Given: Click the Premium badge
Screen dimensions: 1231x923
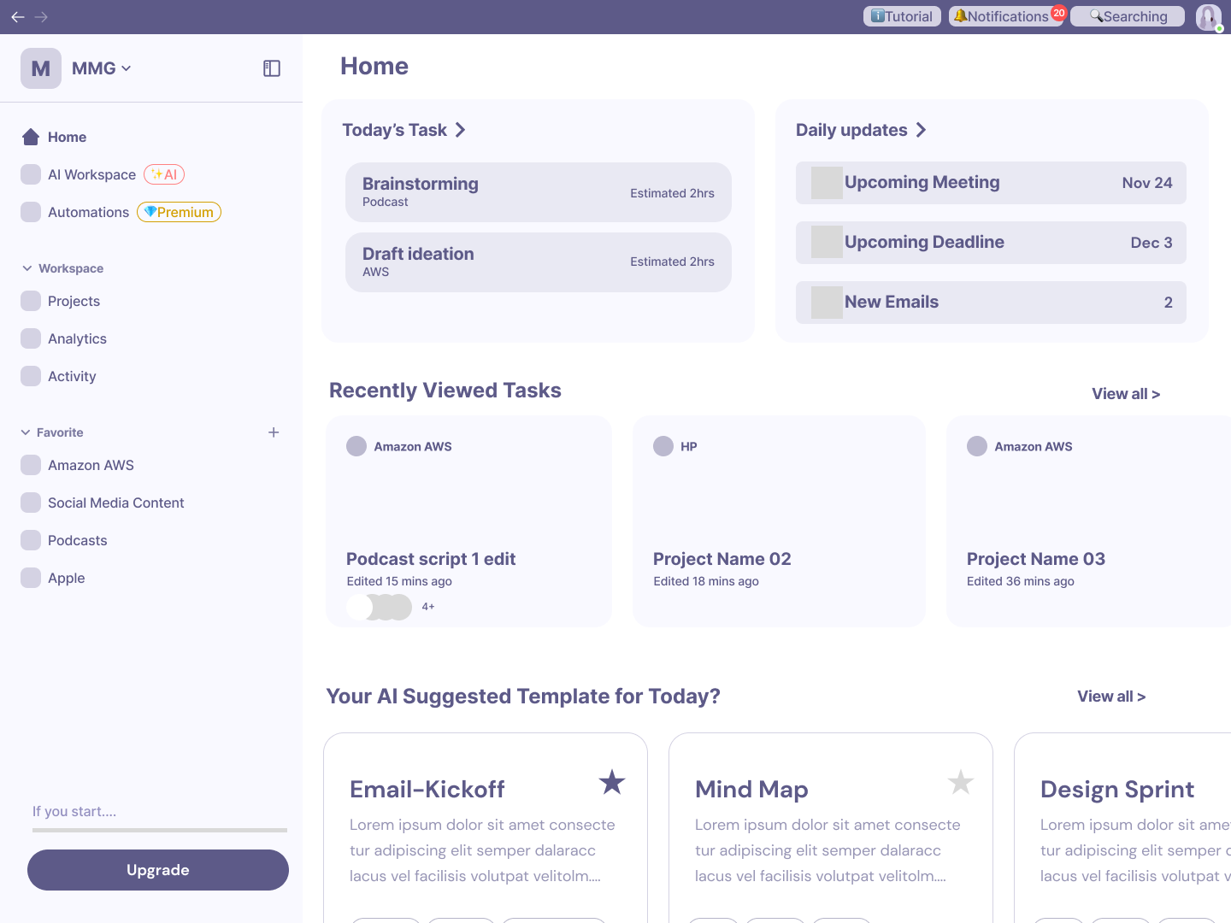Looking at the screenshot, I should pyautogui.click(x=179, y=212).
